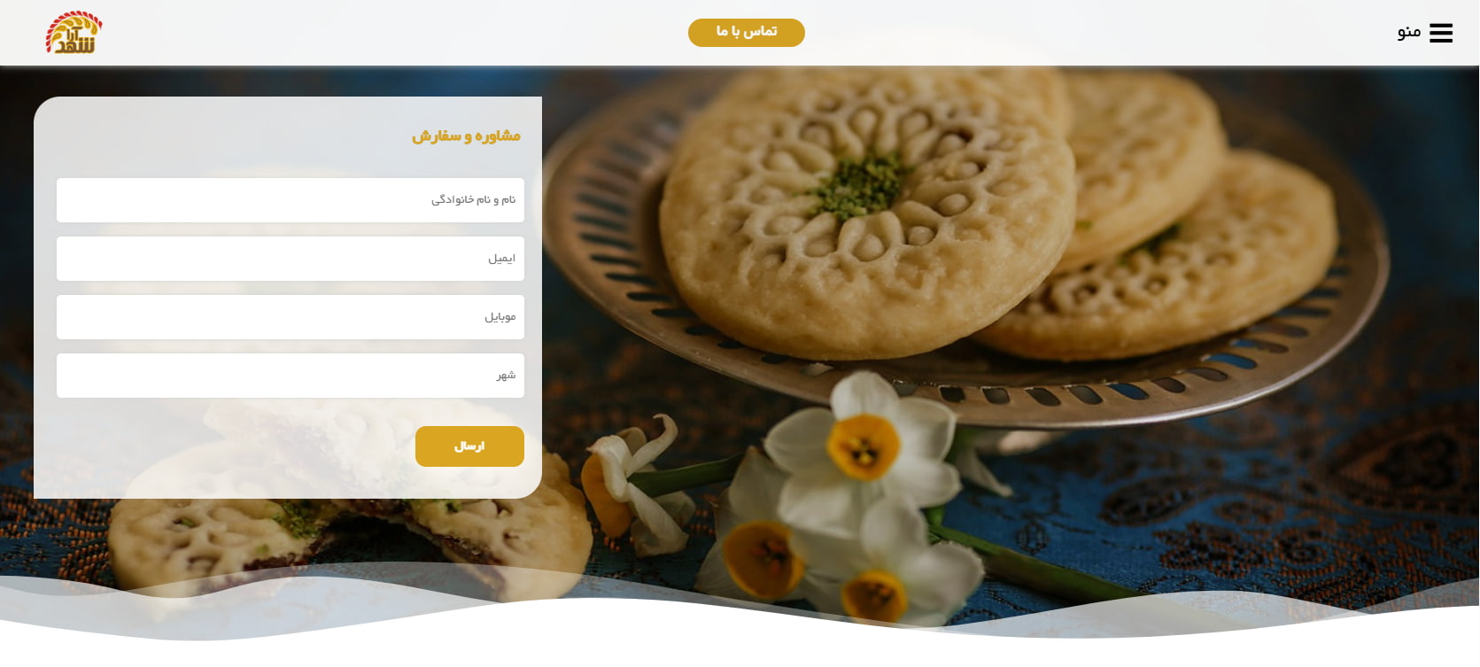Image resolution: width=1480 pixels, height=667 pixels.
Task: Open the تماس با ما contact button
Action: point(747,33)
